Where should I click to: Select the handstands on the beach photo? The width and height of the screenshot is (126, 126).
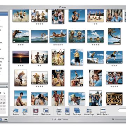[96, 15]
